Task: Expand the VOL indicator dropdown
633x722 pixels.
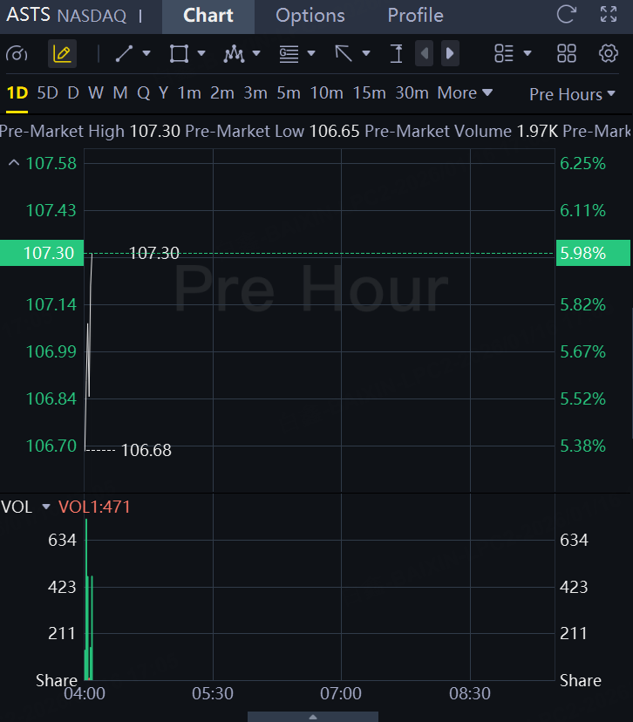Action: coord(46,507)
